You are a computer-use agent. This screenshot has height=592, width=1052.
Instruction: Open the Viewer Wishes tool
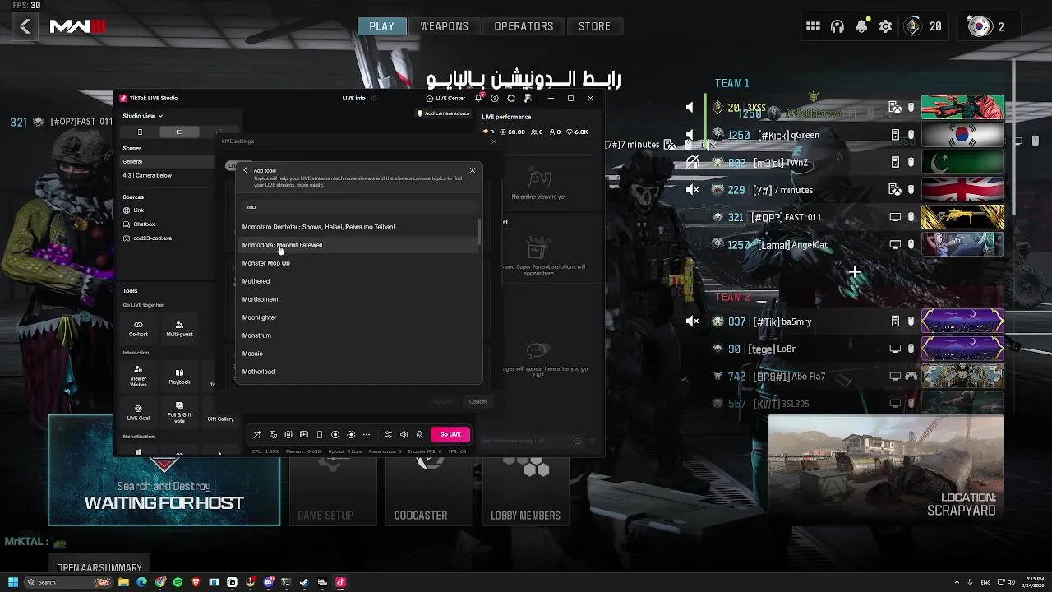(x=138, y=376)
